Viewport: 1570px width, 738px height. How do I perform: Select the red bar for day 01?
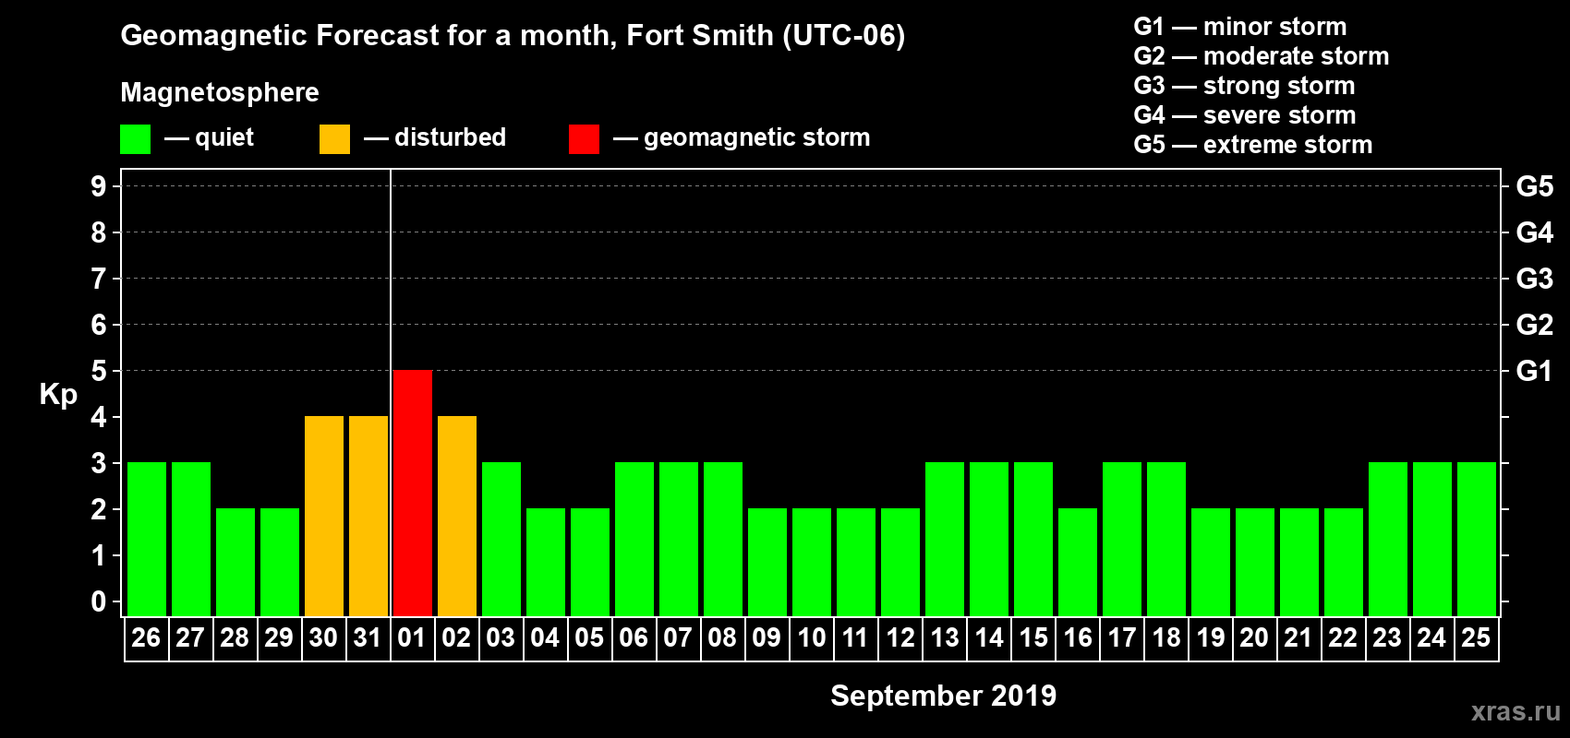[413, 493]
